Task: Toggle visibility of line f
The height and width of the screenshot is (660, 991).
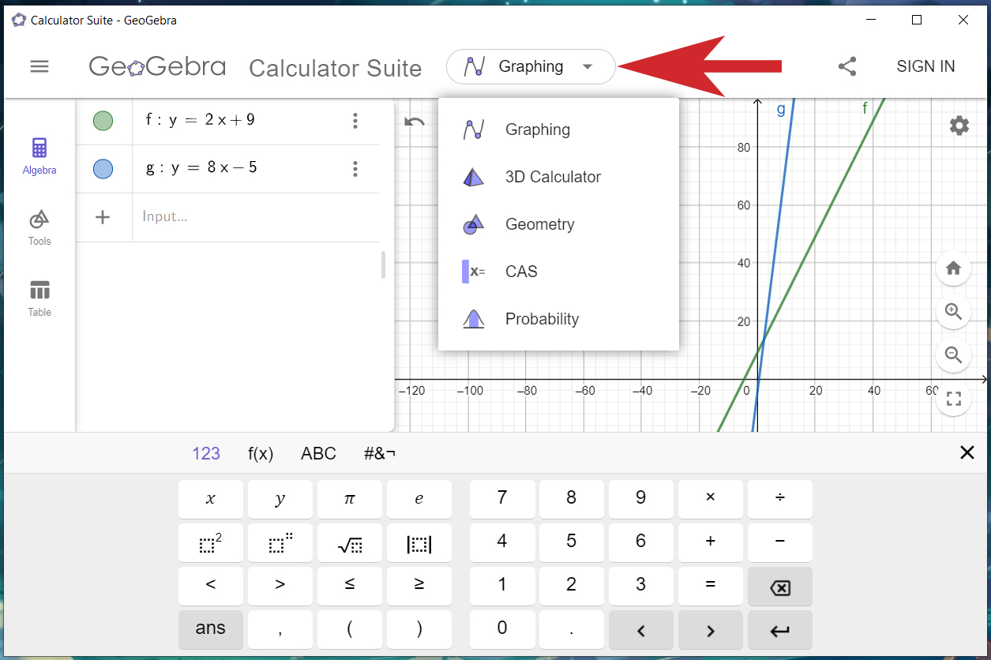Action: click(x=103, y=121)
